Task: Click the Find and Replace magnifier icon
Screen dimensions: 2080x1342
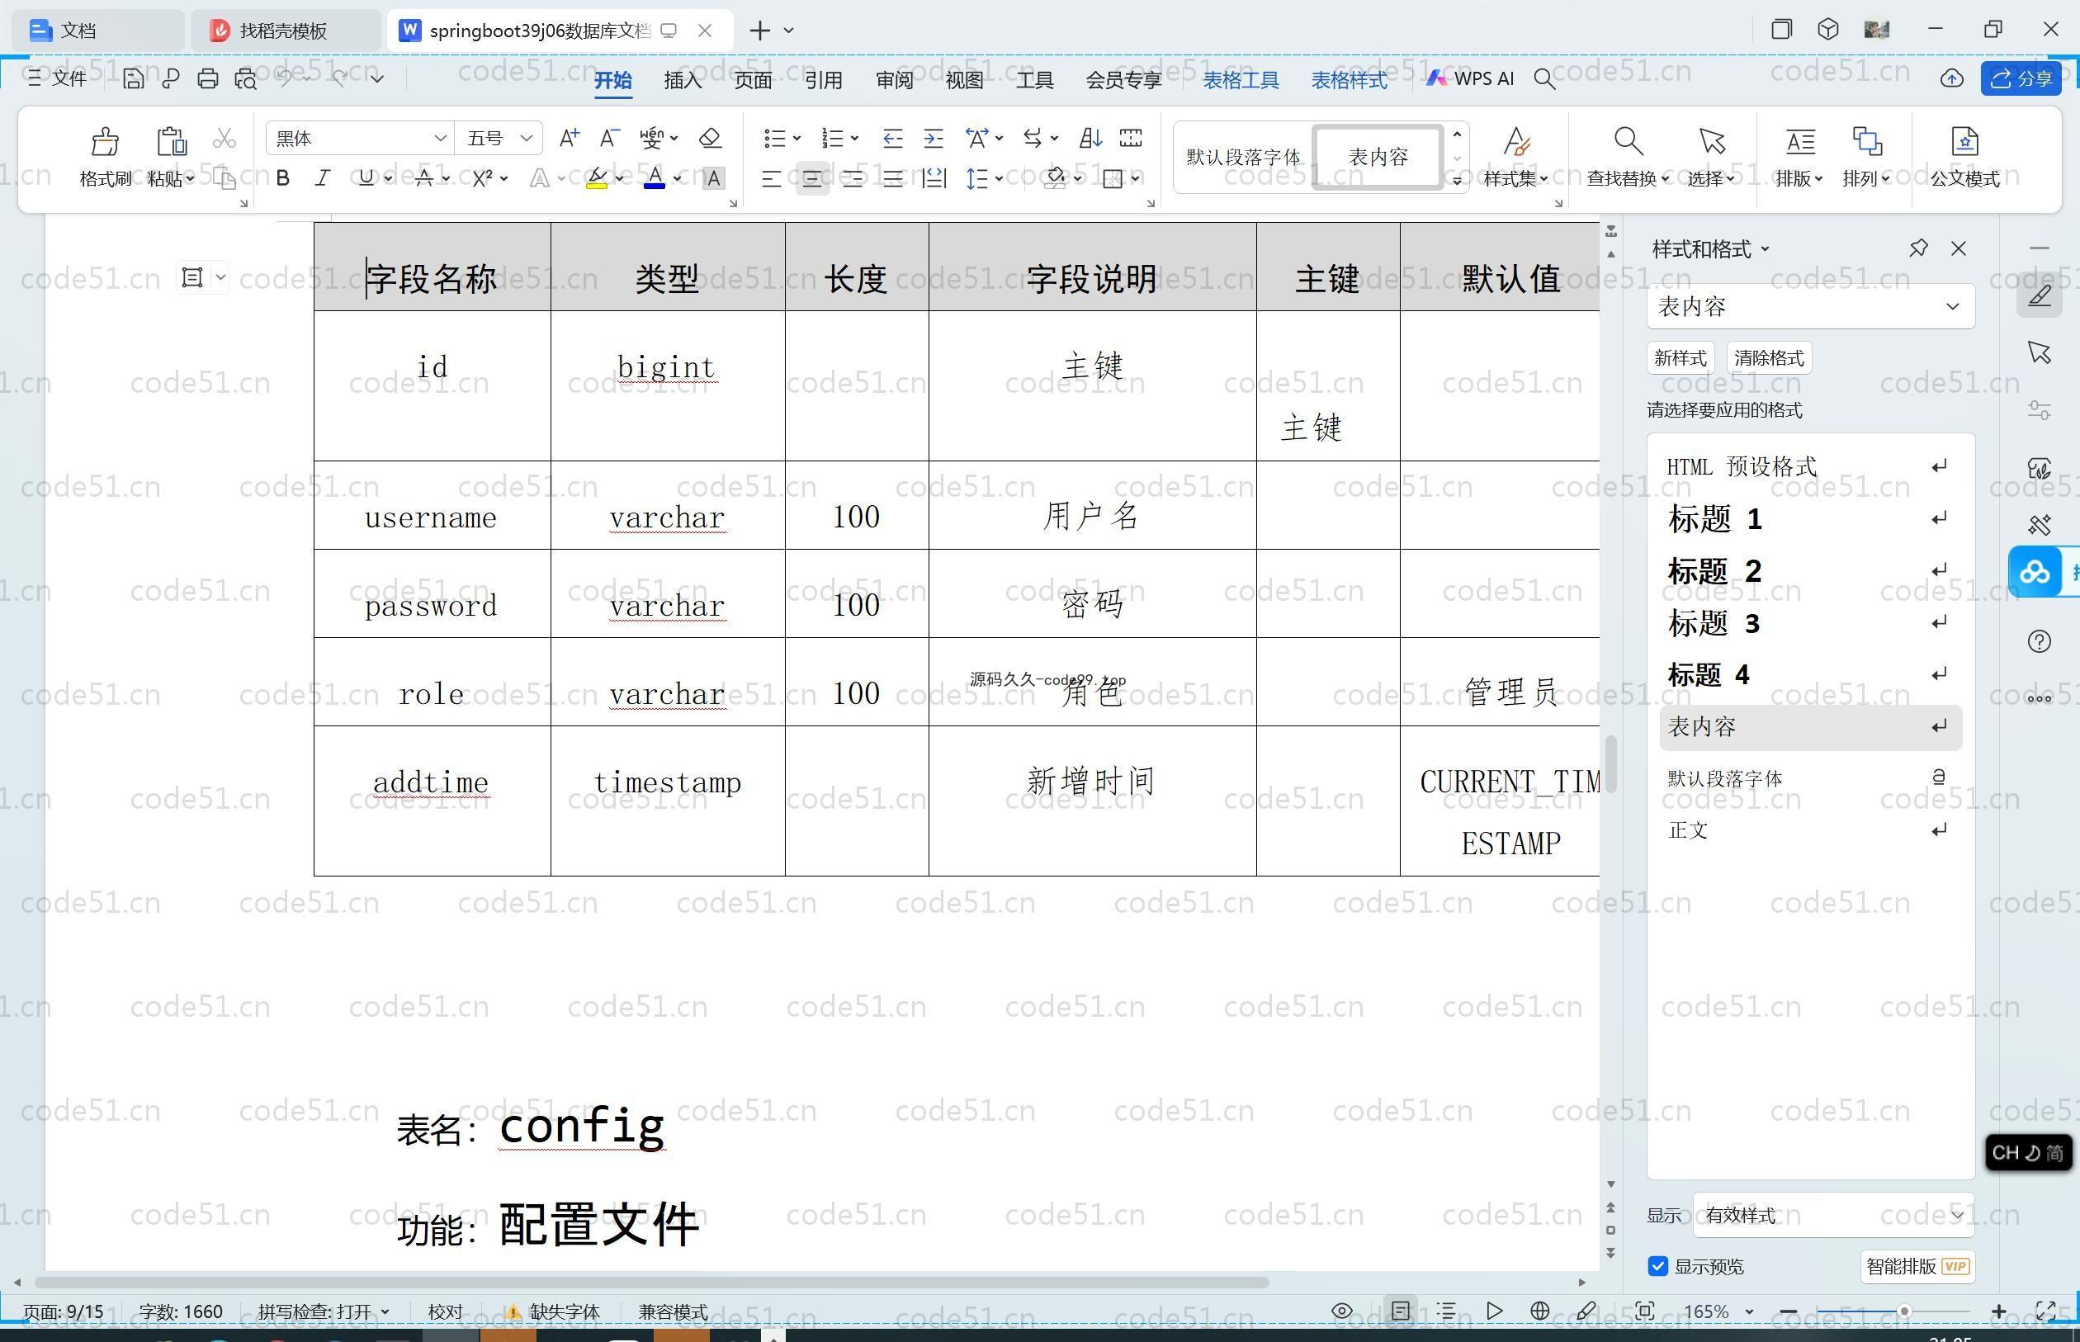Action: pyautogui.click(x=1628, y=141)
